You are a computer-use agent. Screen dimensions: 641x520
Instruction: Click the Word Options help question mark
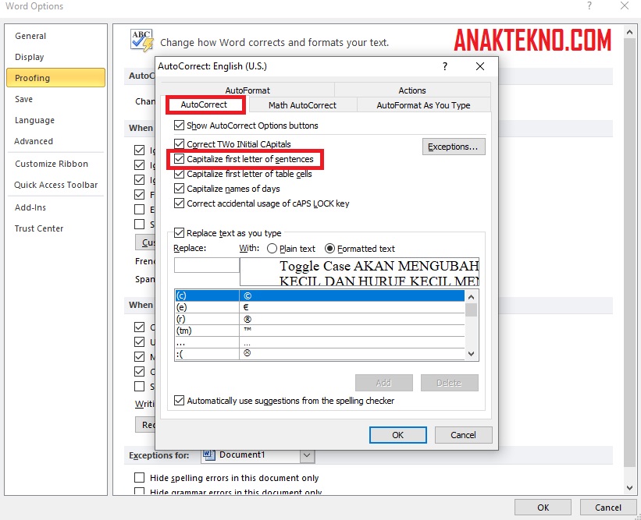pos(589,5)
